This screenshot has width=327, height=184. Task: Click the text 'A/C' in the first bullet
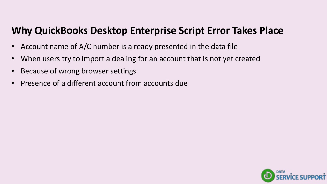click(85, 47)
